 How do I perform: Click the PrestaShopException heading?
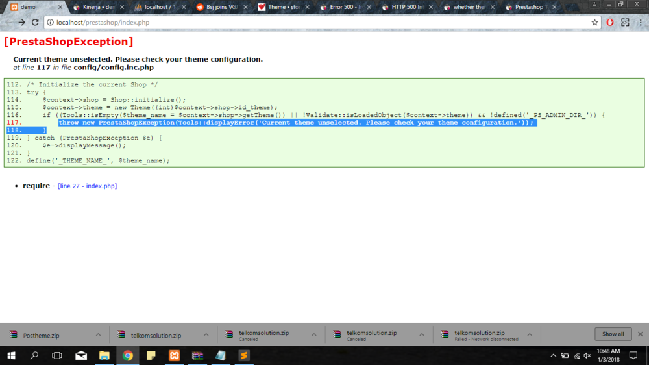pyautogui.click(x=69, y=42)
